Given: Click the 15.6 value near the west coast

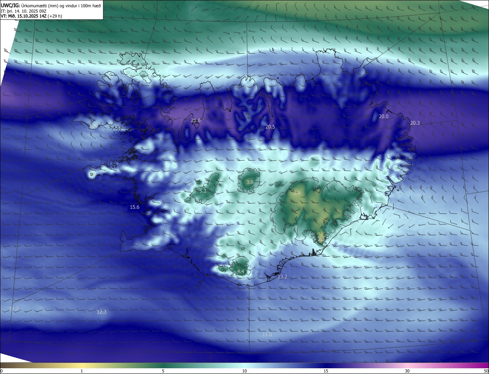Looking at the screenshot, I should coord(134,207).
